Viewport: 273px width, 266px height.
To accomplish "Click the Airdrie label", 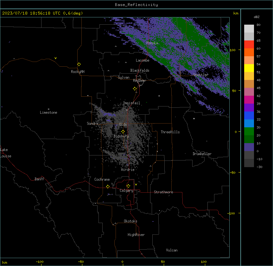I will pyautogui.click(x=128, y=170).
